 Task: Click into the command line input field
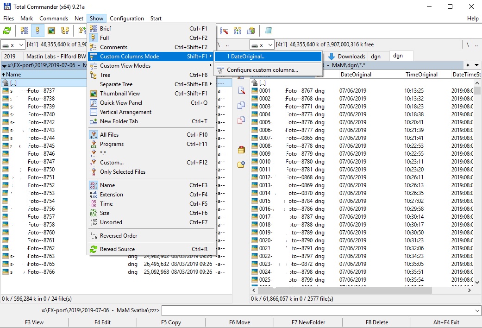click(318, 310)
